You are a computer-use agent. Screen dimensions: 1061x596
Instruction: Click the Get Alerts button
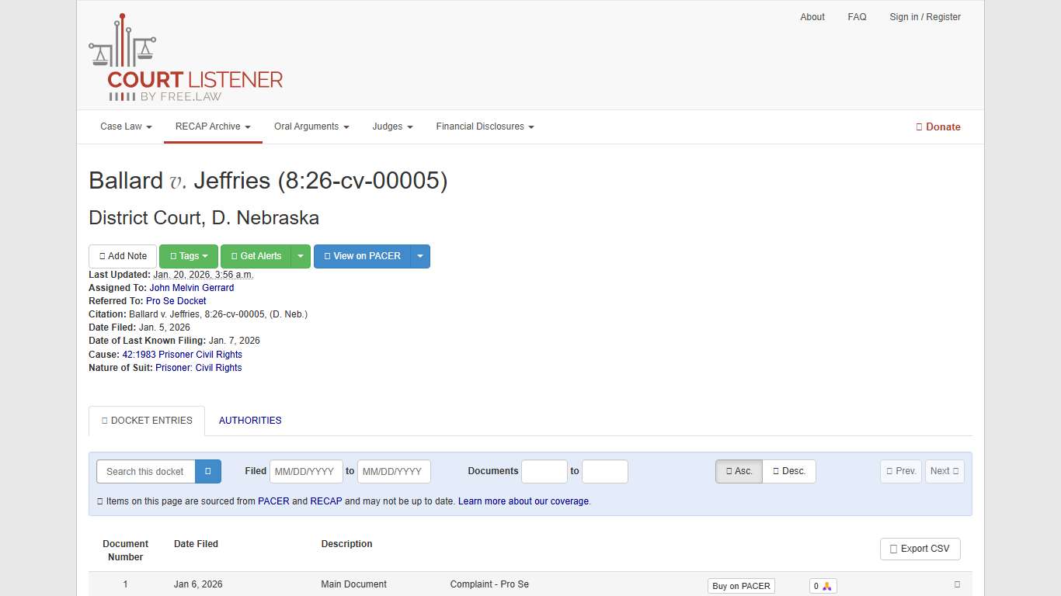[x=256, y=256]
